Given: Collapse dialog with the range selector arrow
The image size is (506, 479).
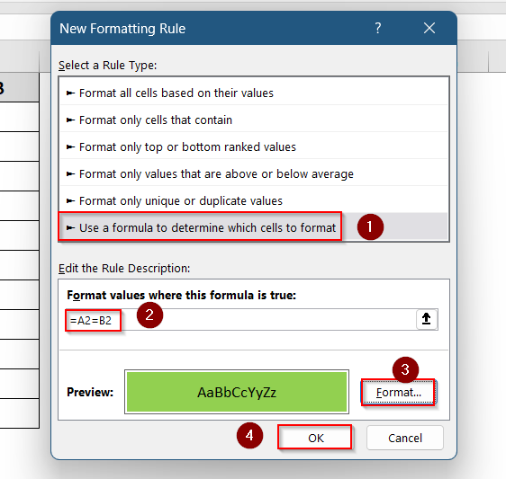Looking at the screenshot, I should point(426,319).
